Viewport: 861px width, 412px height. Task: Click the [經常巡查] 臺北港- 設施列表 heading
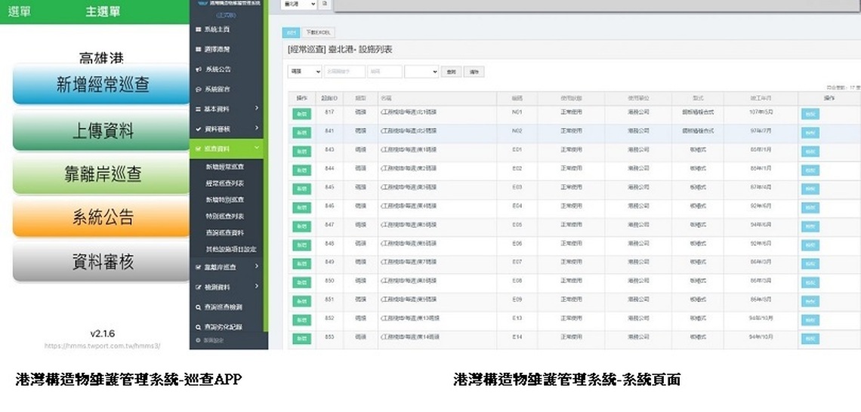click(340, 50)
